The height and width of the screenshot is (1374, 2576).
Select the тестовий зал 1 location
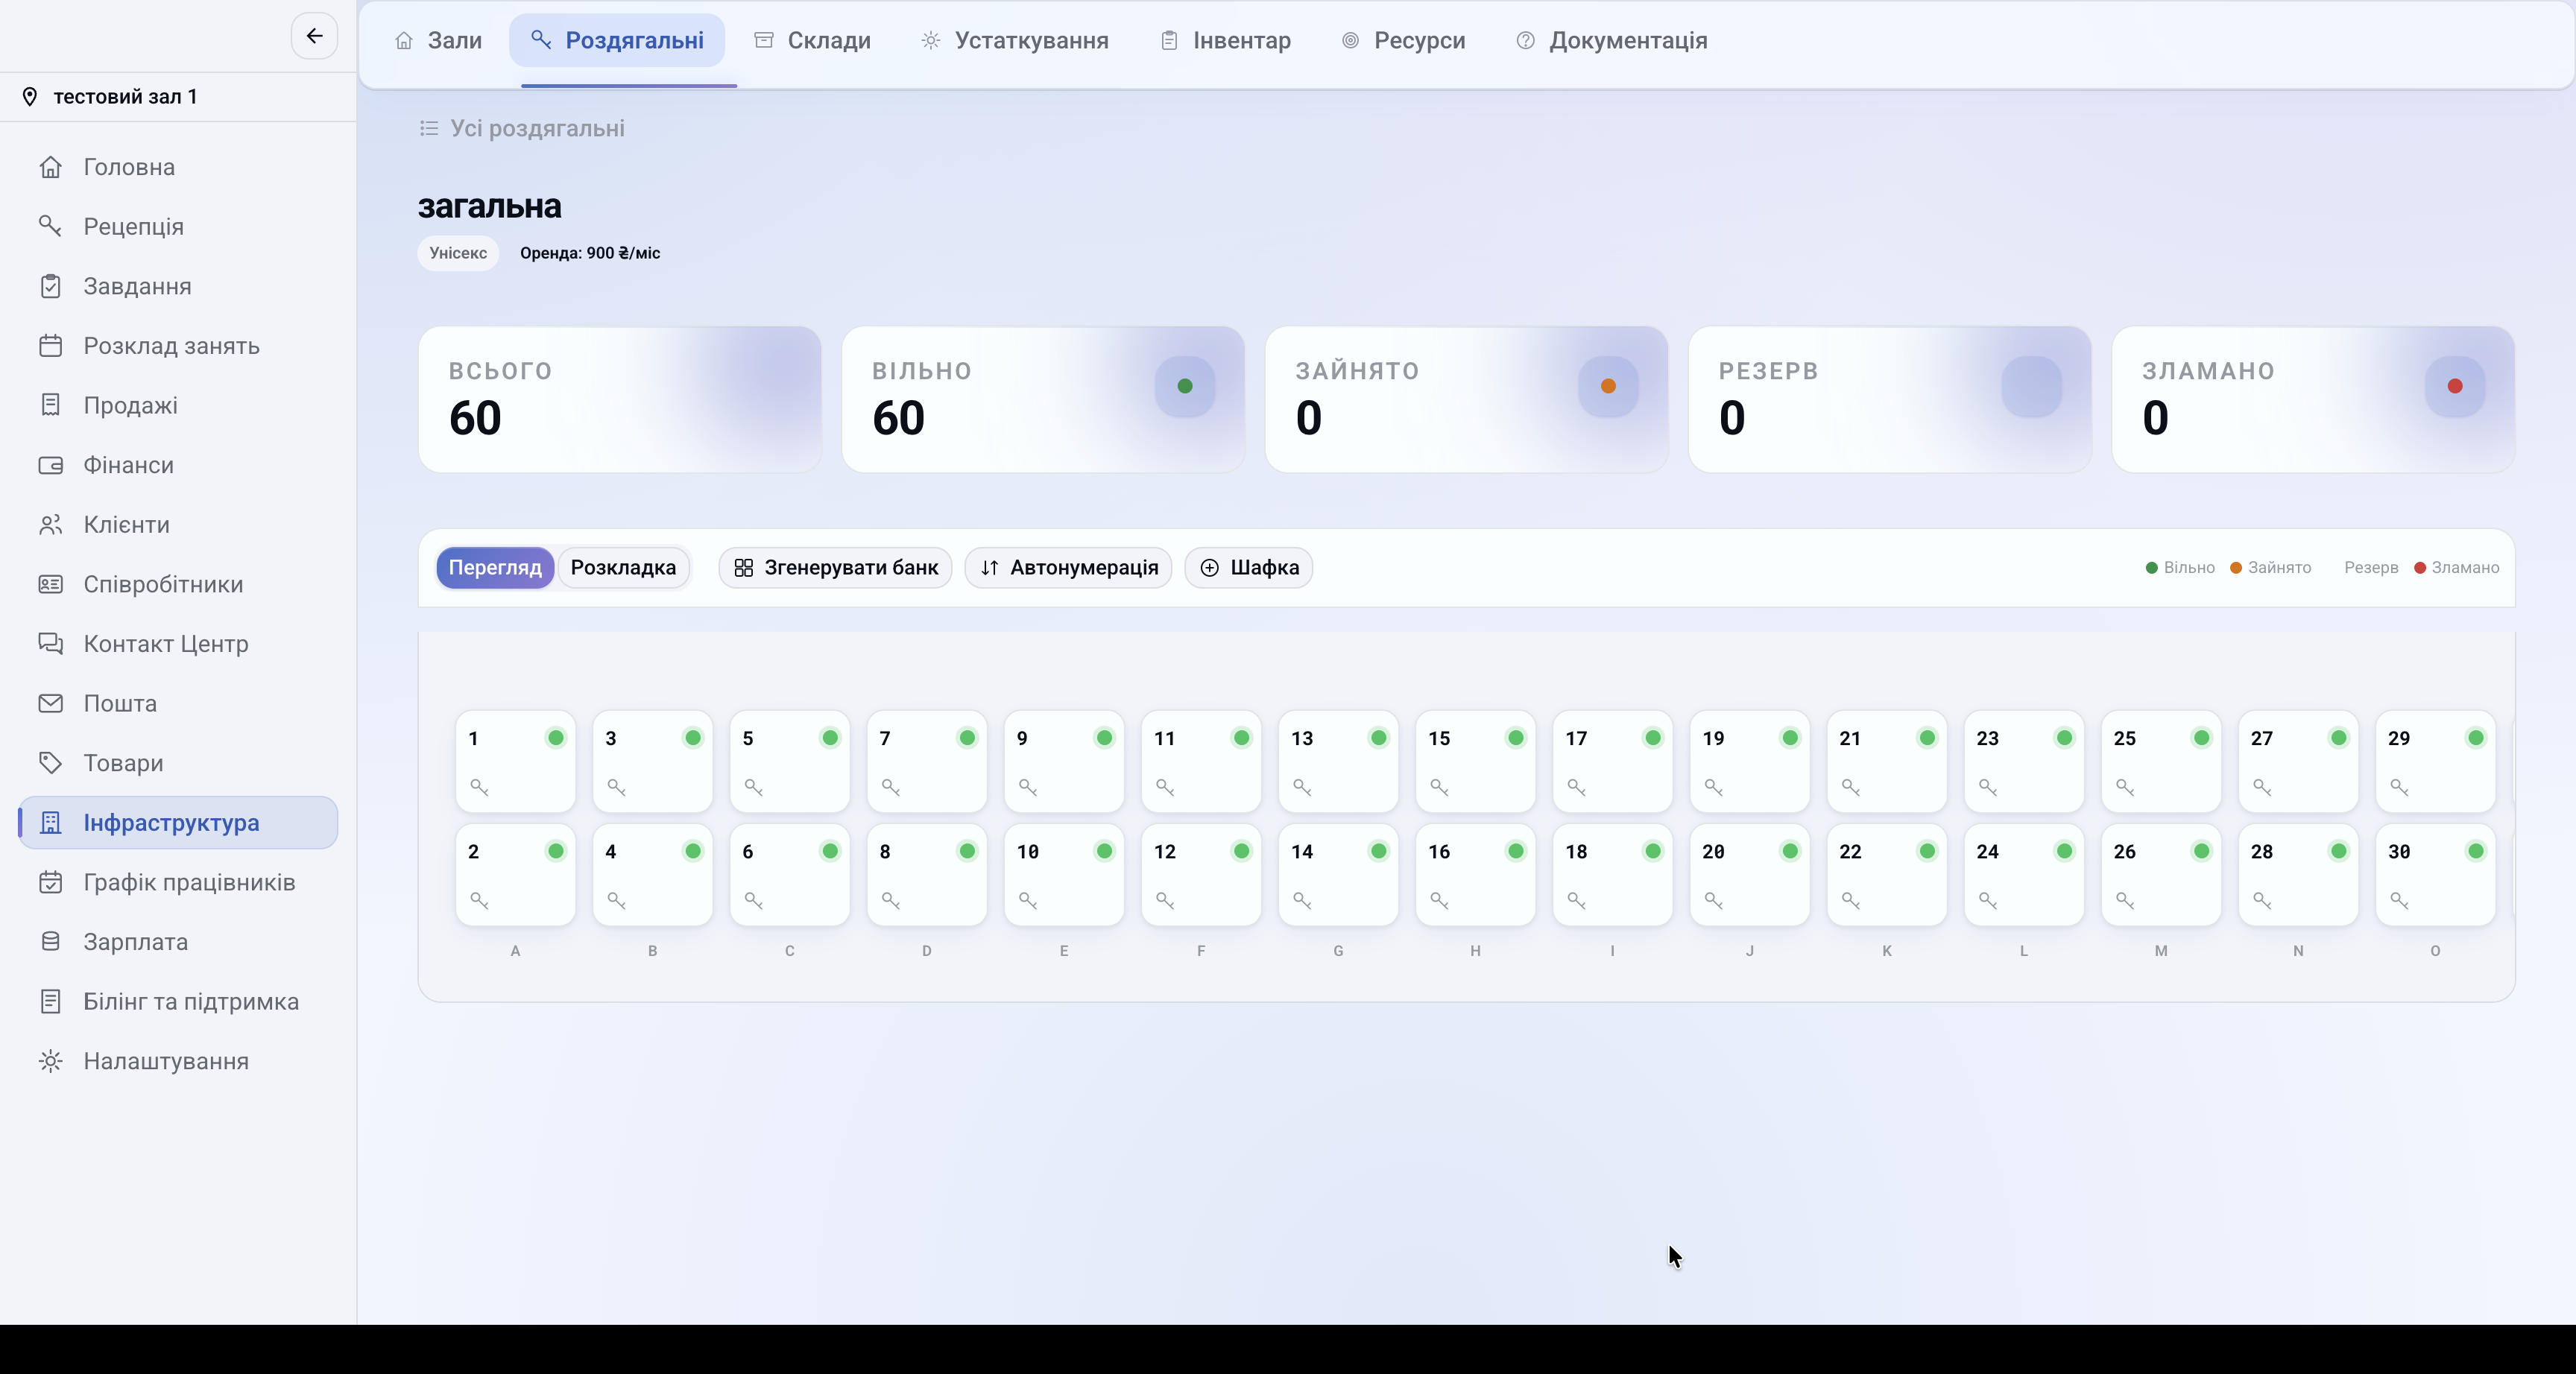click(x=178, y=97)
